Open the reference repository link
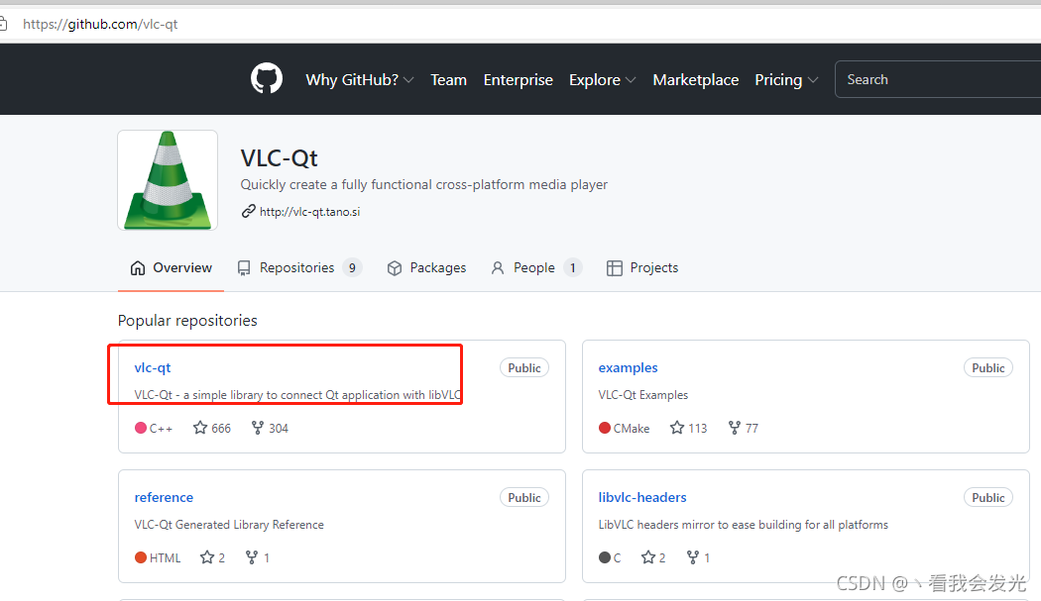The height and width of the screenshot is (601, 1041). pyautogui.click(x=164, y=497)
